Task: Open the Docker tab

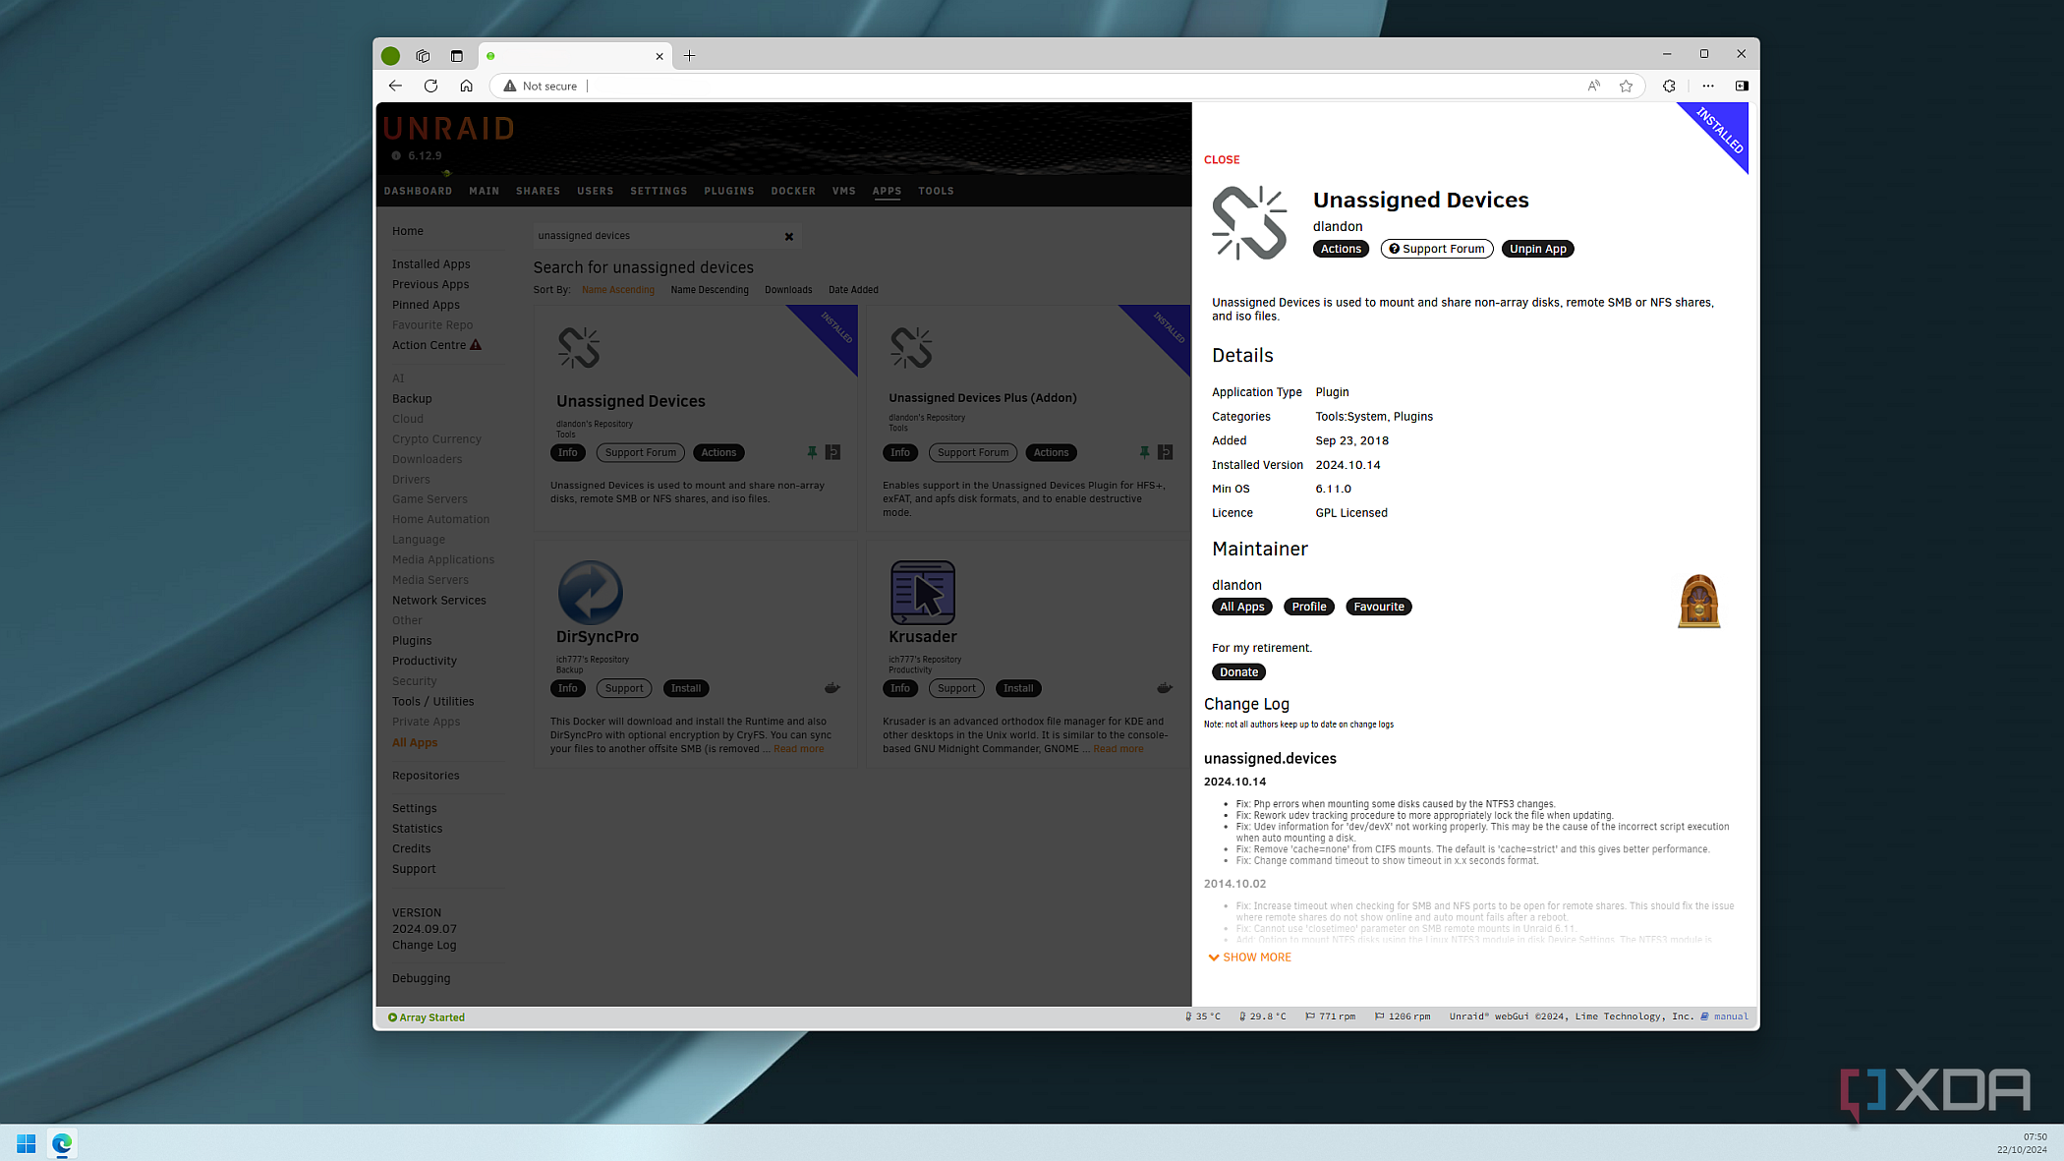Action: [x=793, y=191]
